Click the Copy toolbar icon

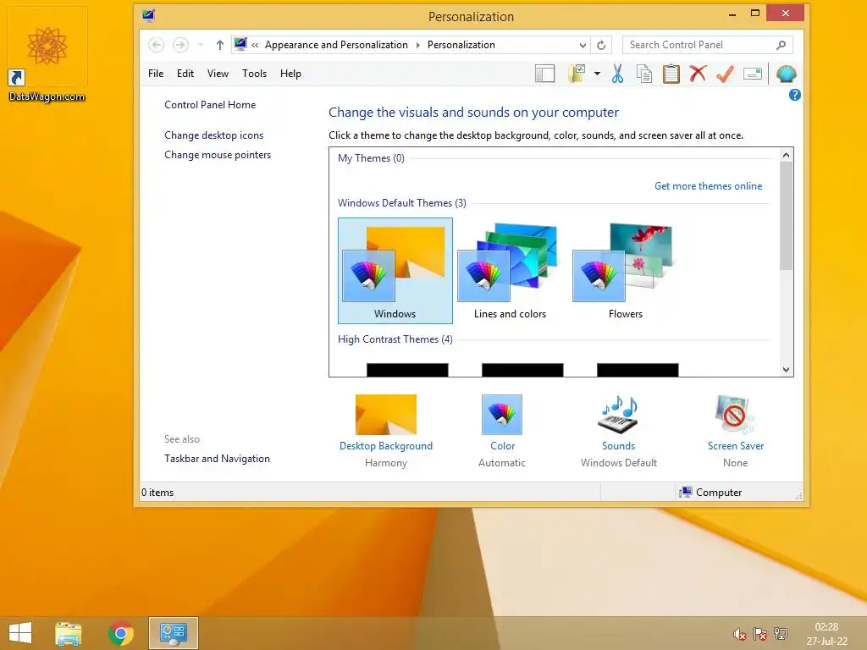(x=643, y=74)
